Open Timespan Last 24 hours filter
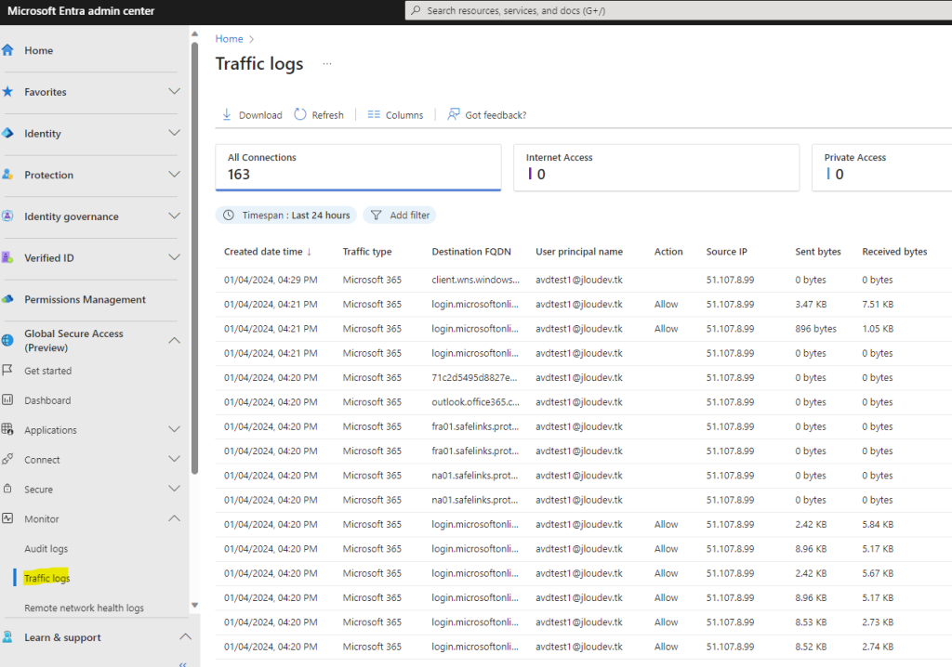 [x=286, y=215]
